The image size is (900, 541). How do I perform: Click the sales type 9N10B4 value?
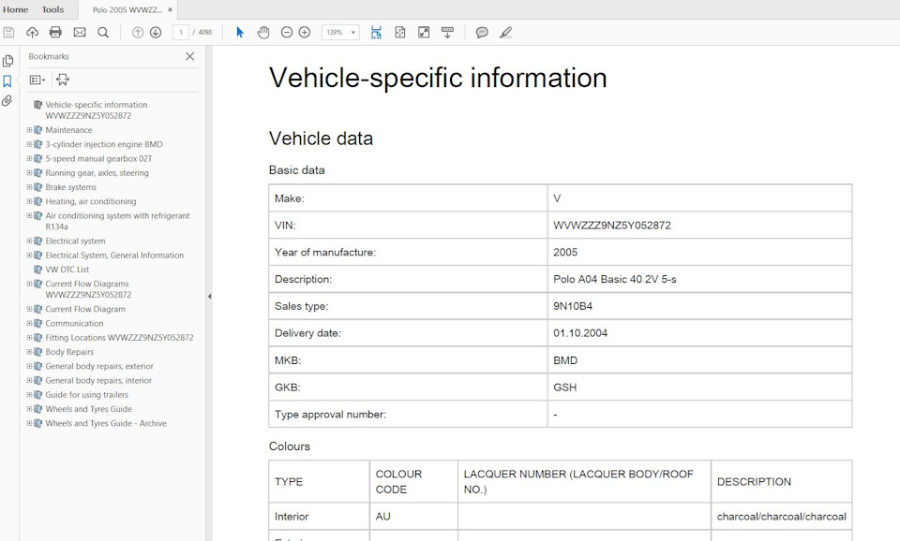(573, 306)
